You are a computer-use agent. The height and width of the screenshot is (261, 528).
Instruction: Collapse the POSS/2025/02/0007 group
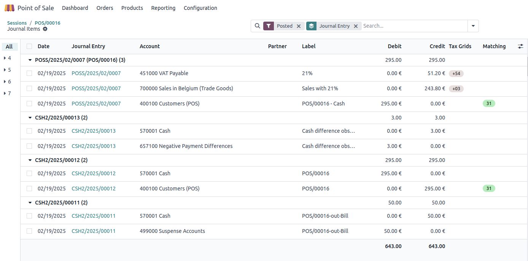tap(30, 60)
